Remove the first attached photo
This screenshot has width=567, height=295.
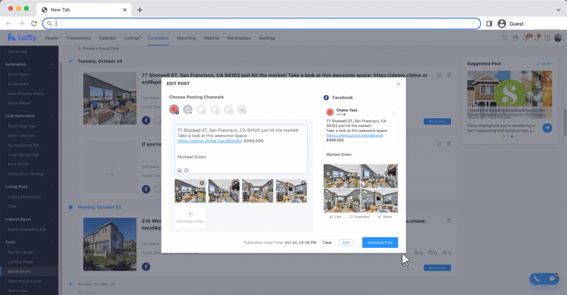point(202,183)
